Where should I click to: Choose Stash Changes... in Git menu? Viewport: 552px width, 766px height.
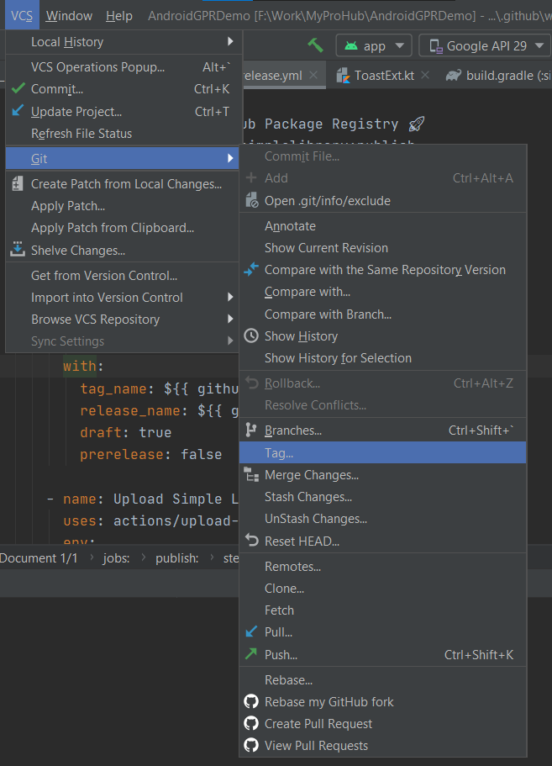[x=308, y=497]
